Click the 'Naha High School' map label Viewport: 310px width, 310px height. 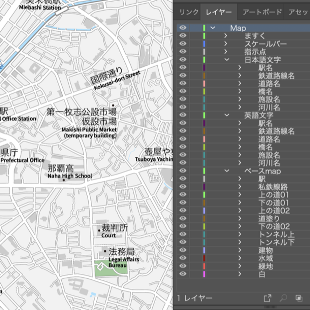(x=70, y=176)
